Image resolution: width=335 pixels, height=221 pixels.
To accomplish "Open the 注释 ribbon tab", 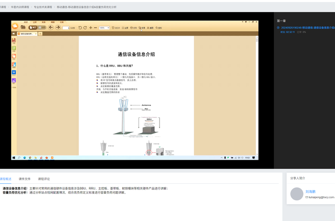I will click(x=35, y=22).
